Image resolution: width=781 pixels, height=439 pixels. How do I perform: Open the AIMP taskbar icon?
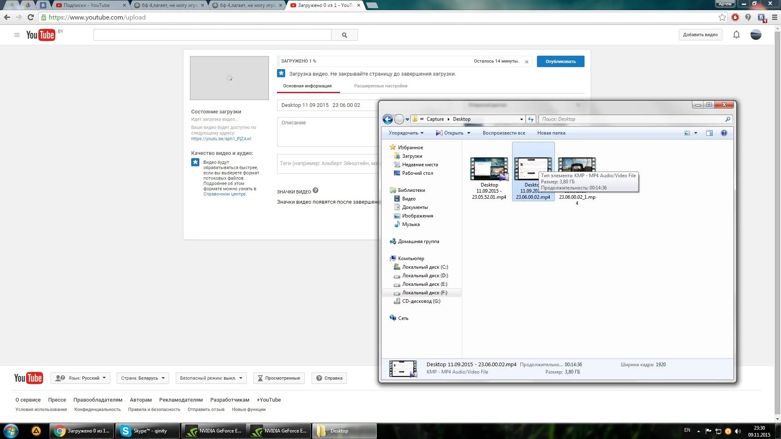click(x=36, y=431)
